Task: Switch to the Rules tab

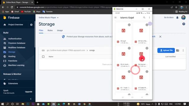Action: [x=50, y=30]
